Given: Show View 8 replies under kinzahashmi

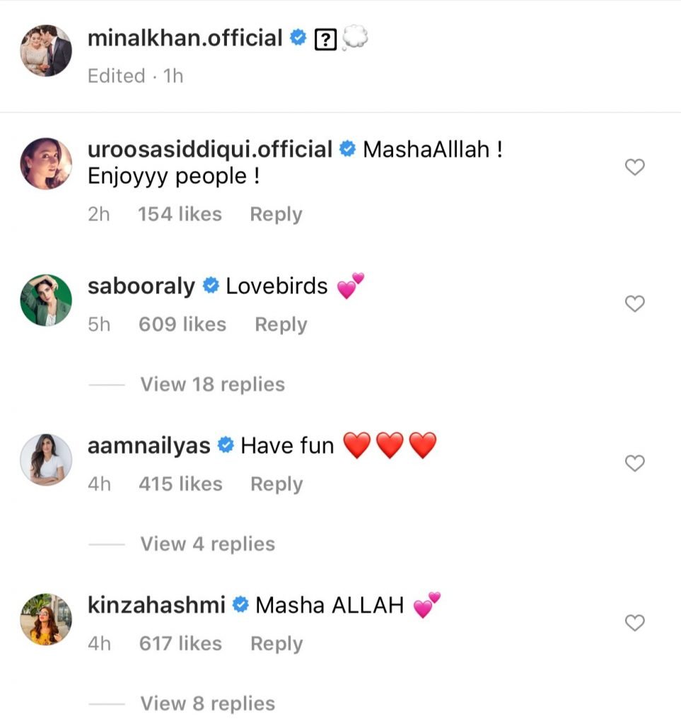Looking at the screenshot, I should coord(207,703).
